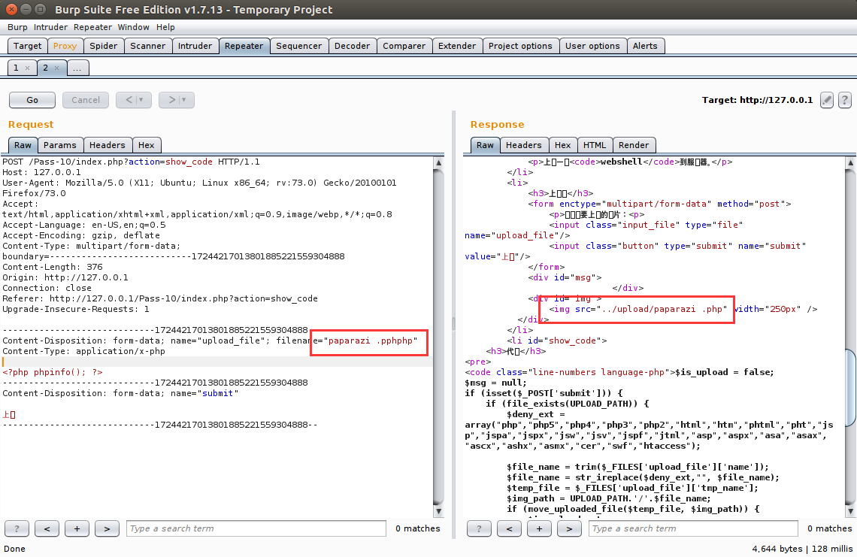This screenshot has height=557, width=857.
Task: Switch to the Extender tool tab
Action: pos(457,46)
